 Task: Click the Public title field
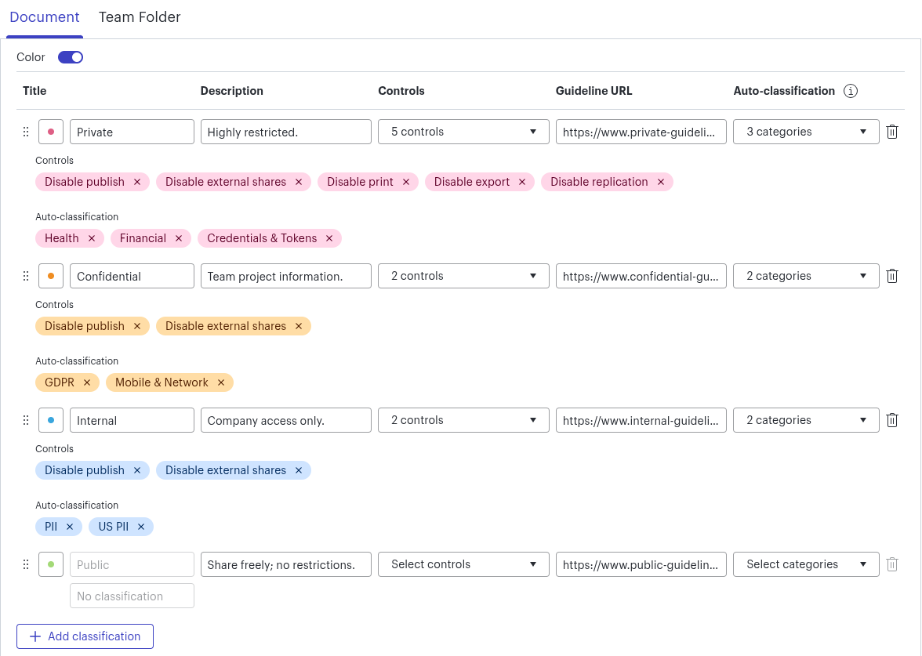(132, 564)
